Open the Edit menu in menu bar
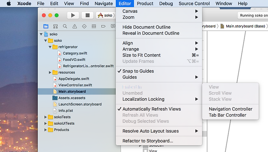The height and width of the screenshot is (152, 268). 54,3
